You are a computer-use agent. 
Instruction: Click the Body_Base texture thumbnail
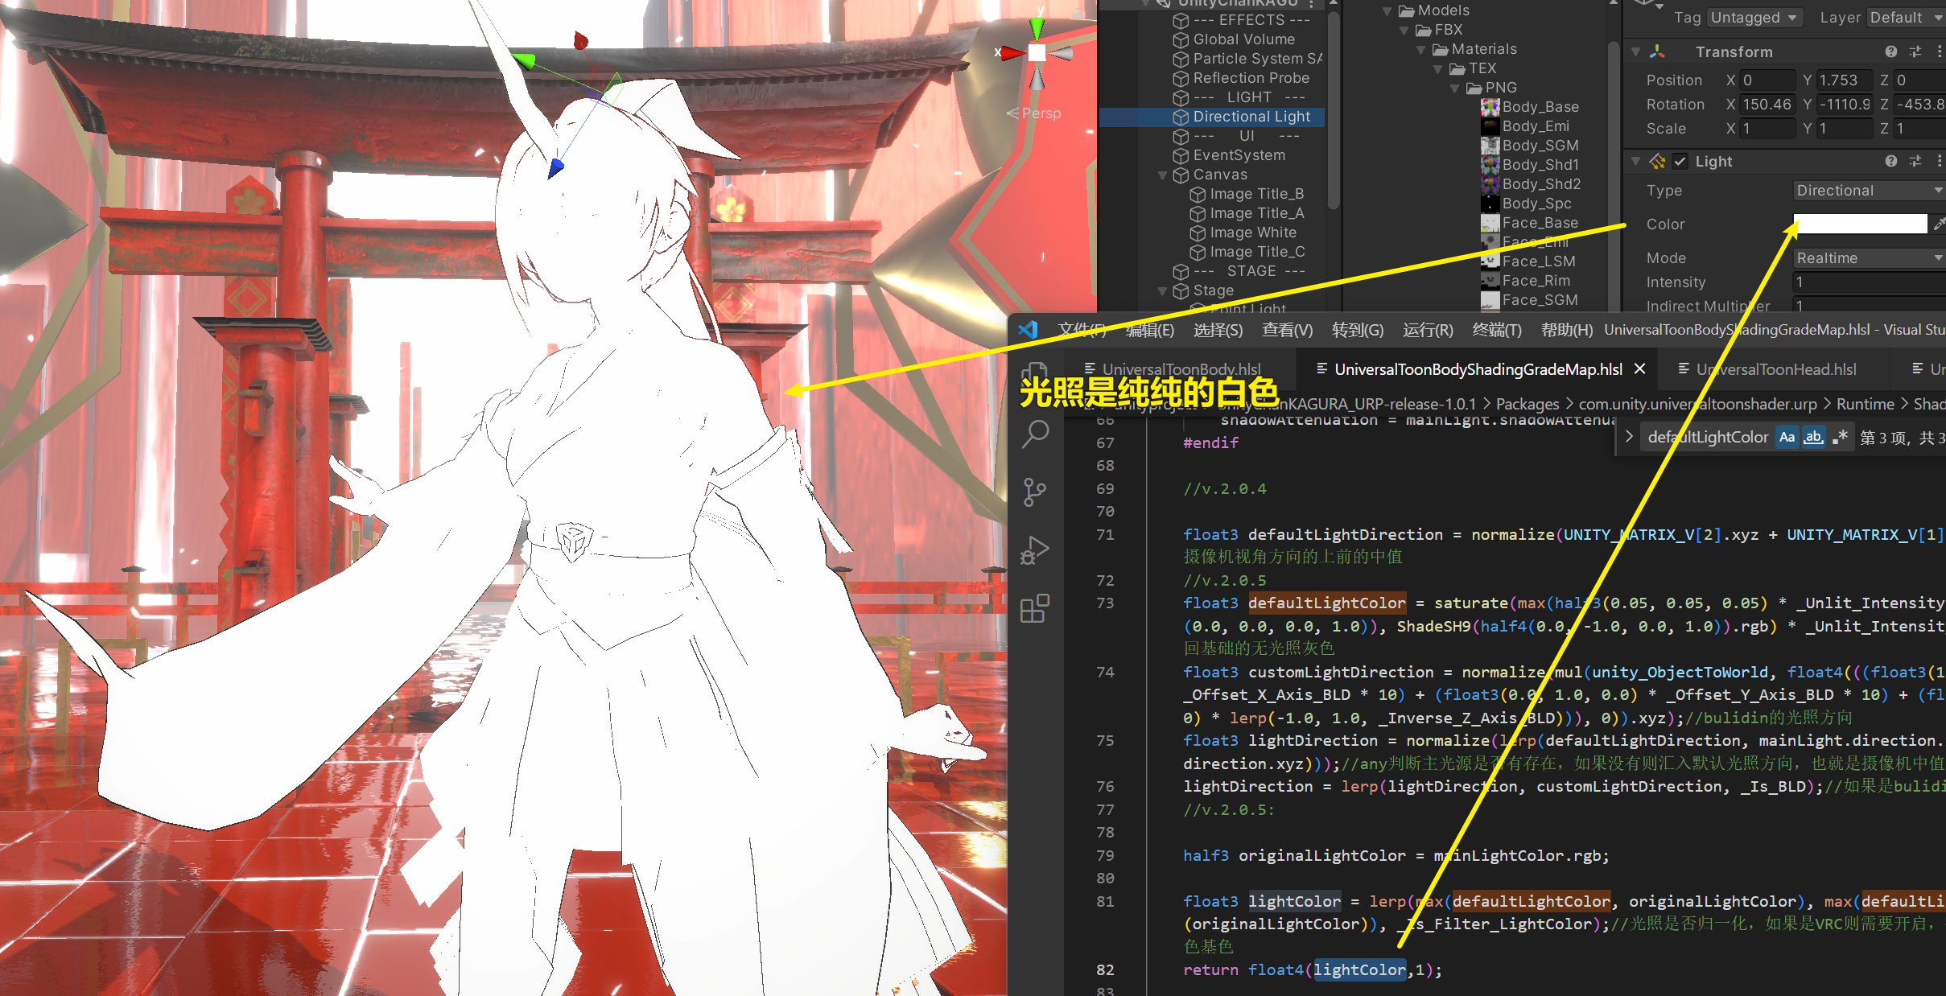tap(1490, 107)
